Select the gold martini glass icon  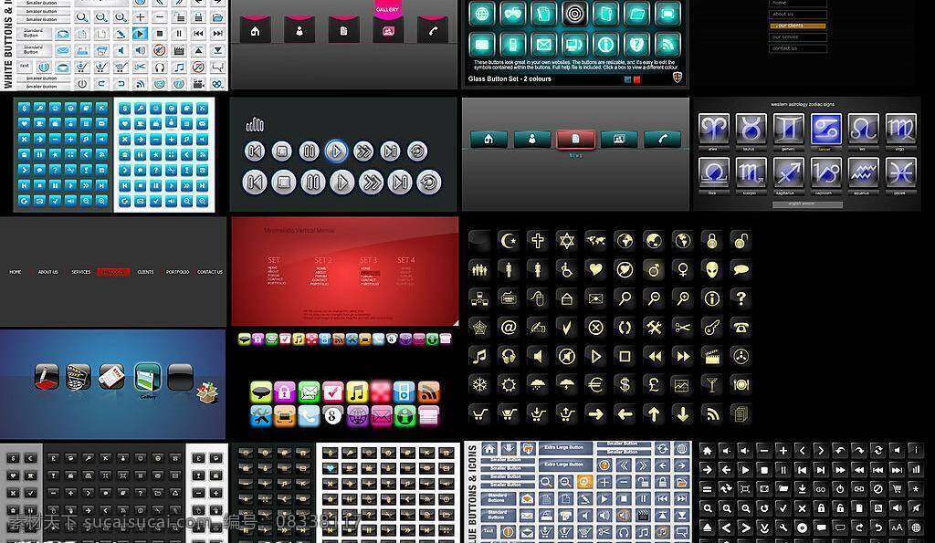click(712, 385)
